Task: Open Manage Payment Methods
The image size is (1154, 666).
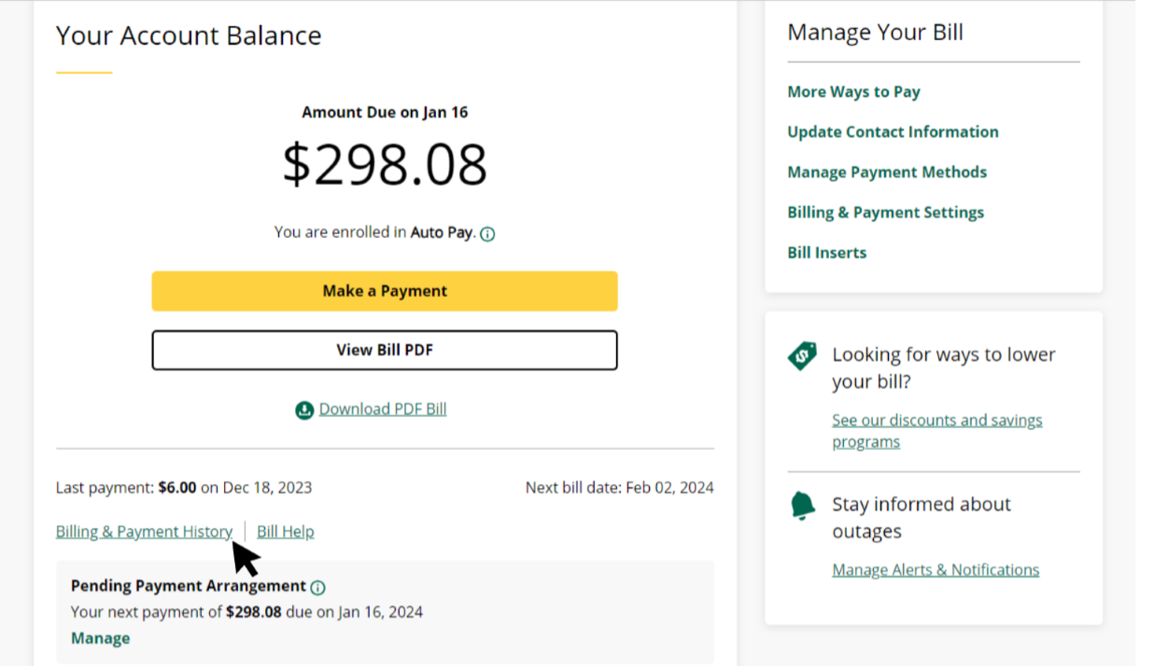Action: 887,172
